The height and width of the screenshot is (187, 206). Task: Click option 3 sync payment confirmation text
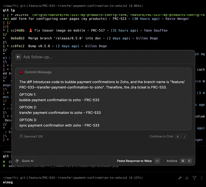[59, 125]
